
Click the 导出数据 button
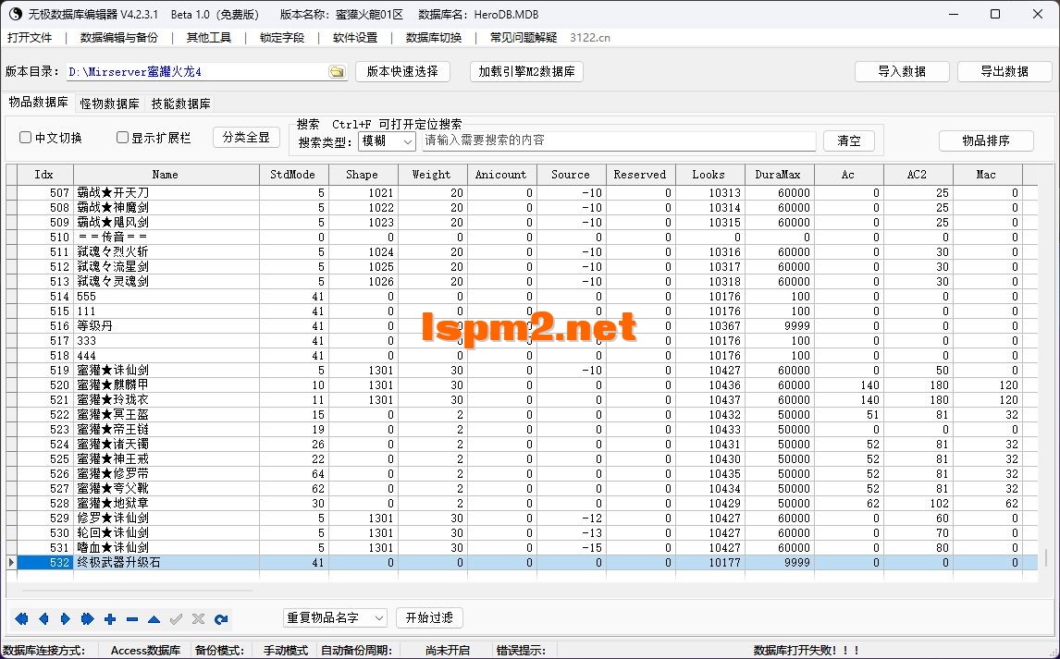(x=1005, y=71)
